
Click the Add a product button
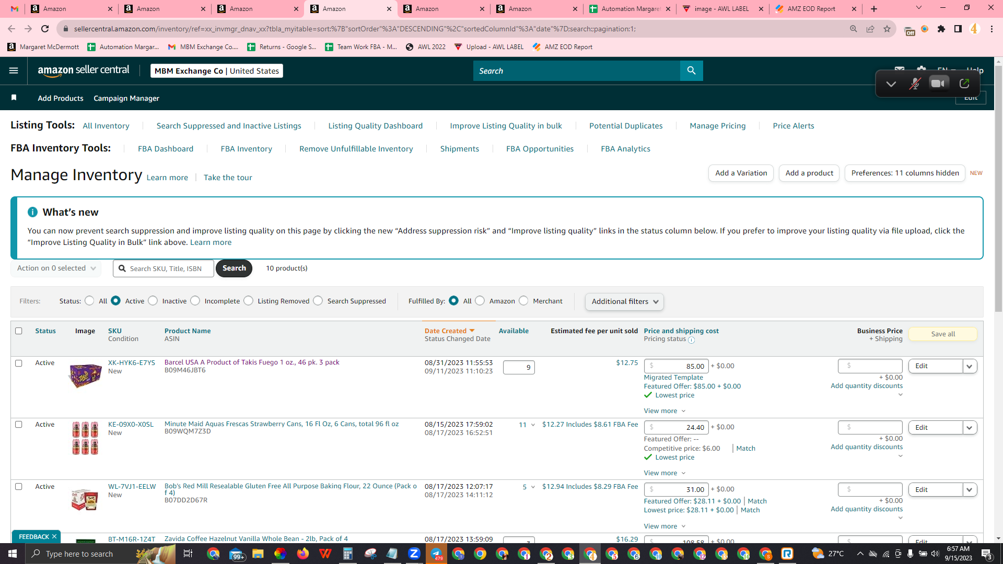tap(809, 173)
